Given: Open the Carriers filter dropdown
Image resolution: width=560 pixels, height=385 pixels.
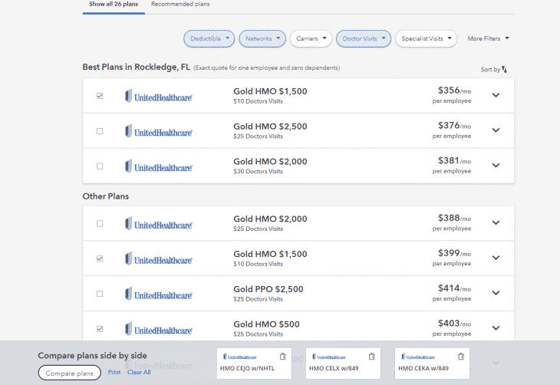Looking at the screenshot, I should point(311,38).
